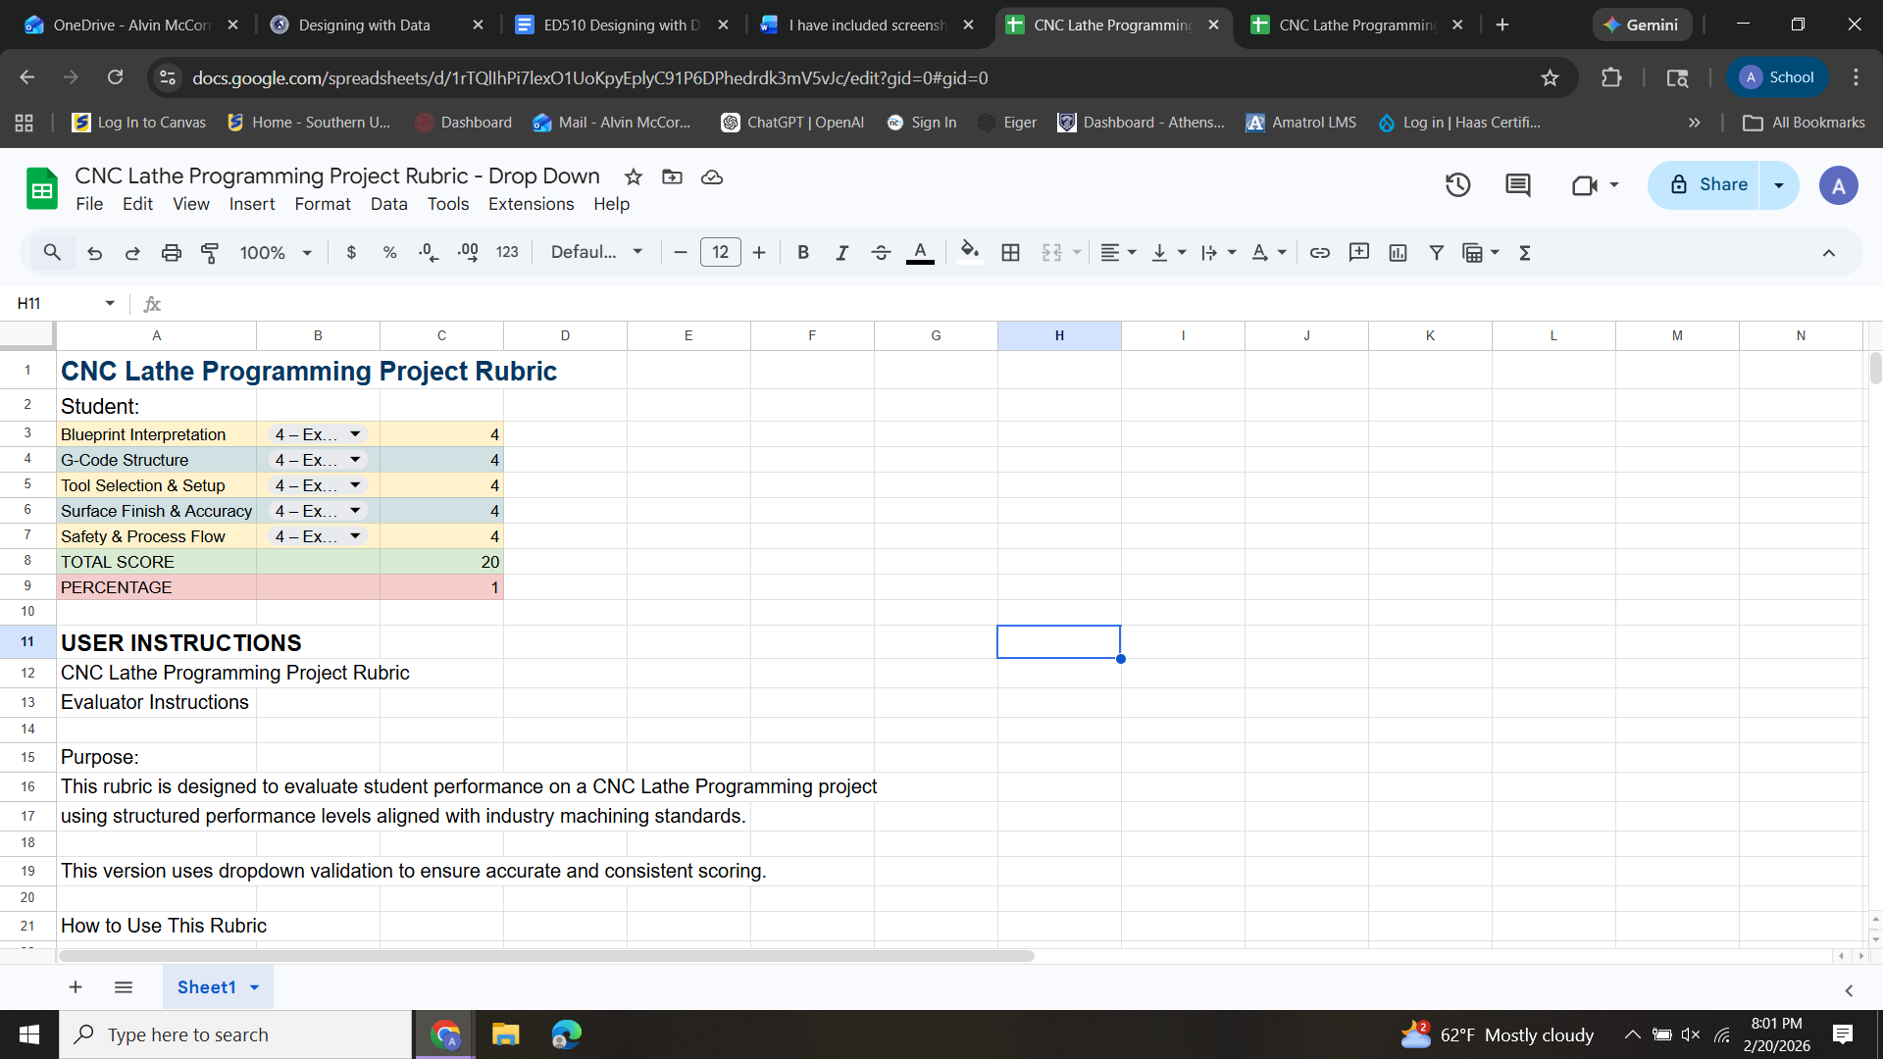The width and height of the screenshot is (1883, 1059).
Task: Open the functions sigma icon
Action: coord(1525,253)
